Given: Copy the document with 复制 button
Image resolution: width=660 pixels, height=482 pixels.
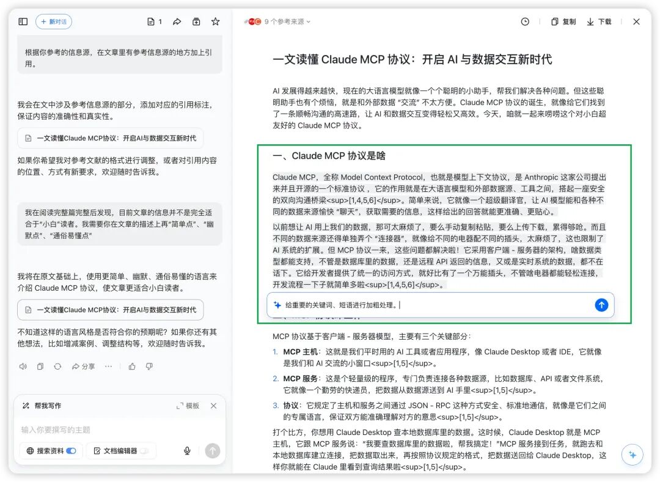Looking at the screenshot, I should pyautogui.click(x=563, y=21).
